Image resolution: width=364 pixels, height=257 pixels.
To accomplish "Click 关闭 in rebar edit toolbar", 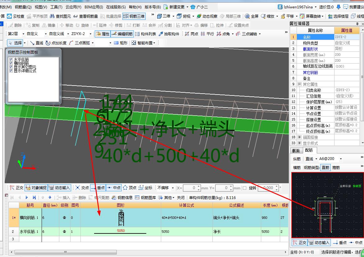I will [181, 197].
